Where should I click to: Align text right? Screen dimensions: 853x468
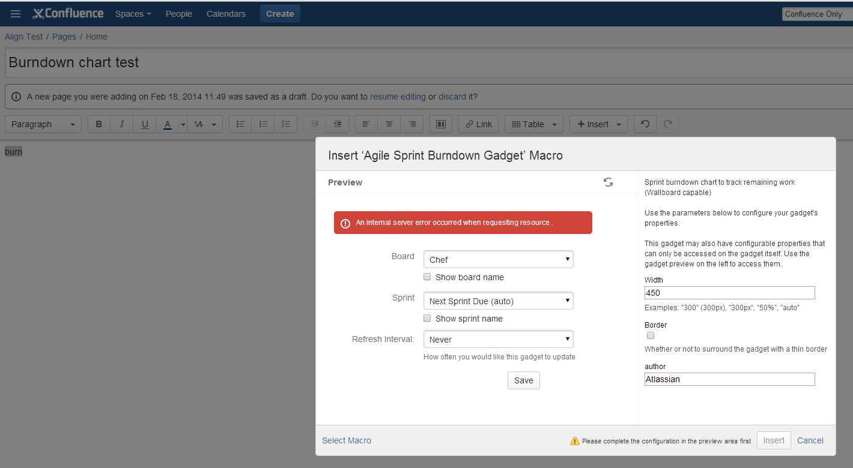pyautogui.click(x=412, y=124)
